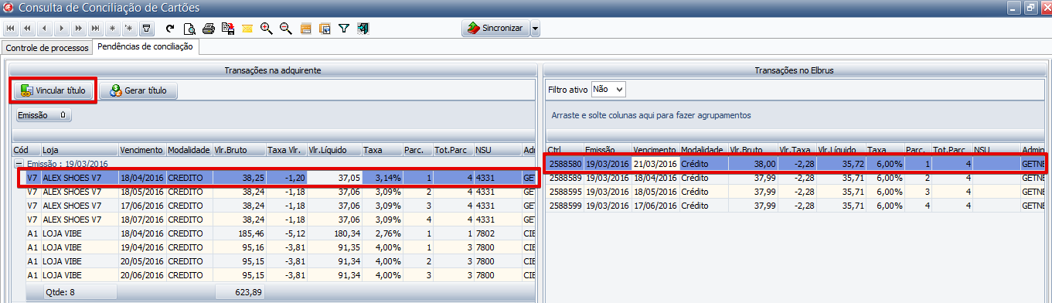
Task: Select ALEX SHOES V7 row due 18/04/2016
Action: [x=280, y=178]
